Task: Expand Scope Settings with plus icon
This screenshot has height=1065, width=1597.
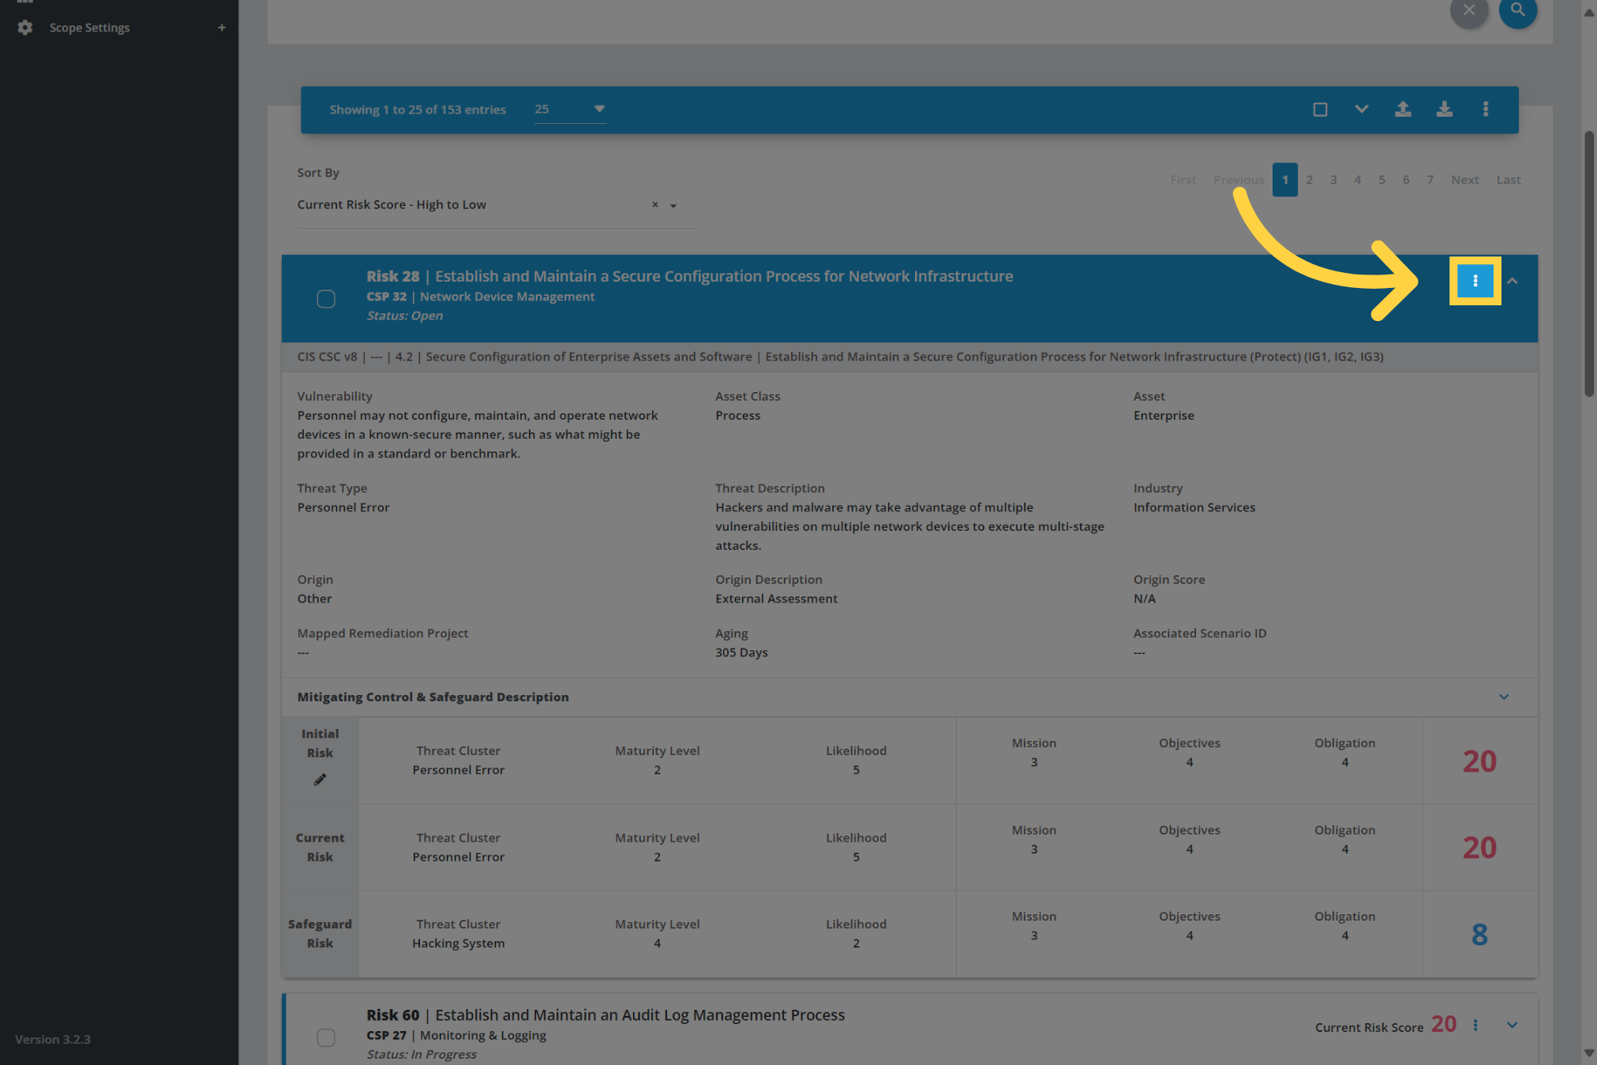Action: [222, 28]
